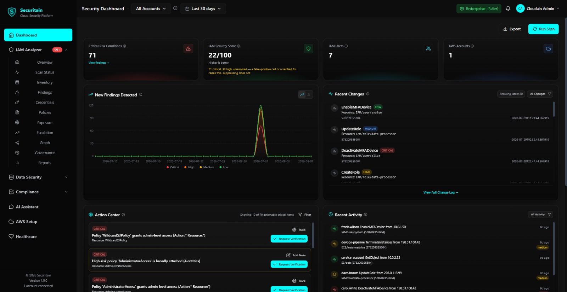Select the UpdateRole MEDIUM change entry
The height and width of the screenshot is (292, 567).
[440, 134]
